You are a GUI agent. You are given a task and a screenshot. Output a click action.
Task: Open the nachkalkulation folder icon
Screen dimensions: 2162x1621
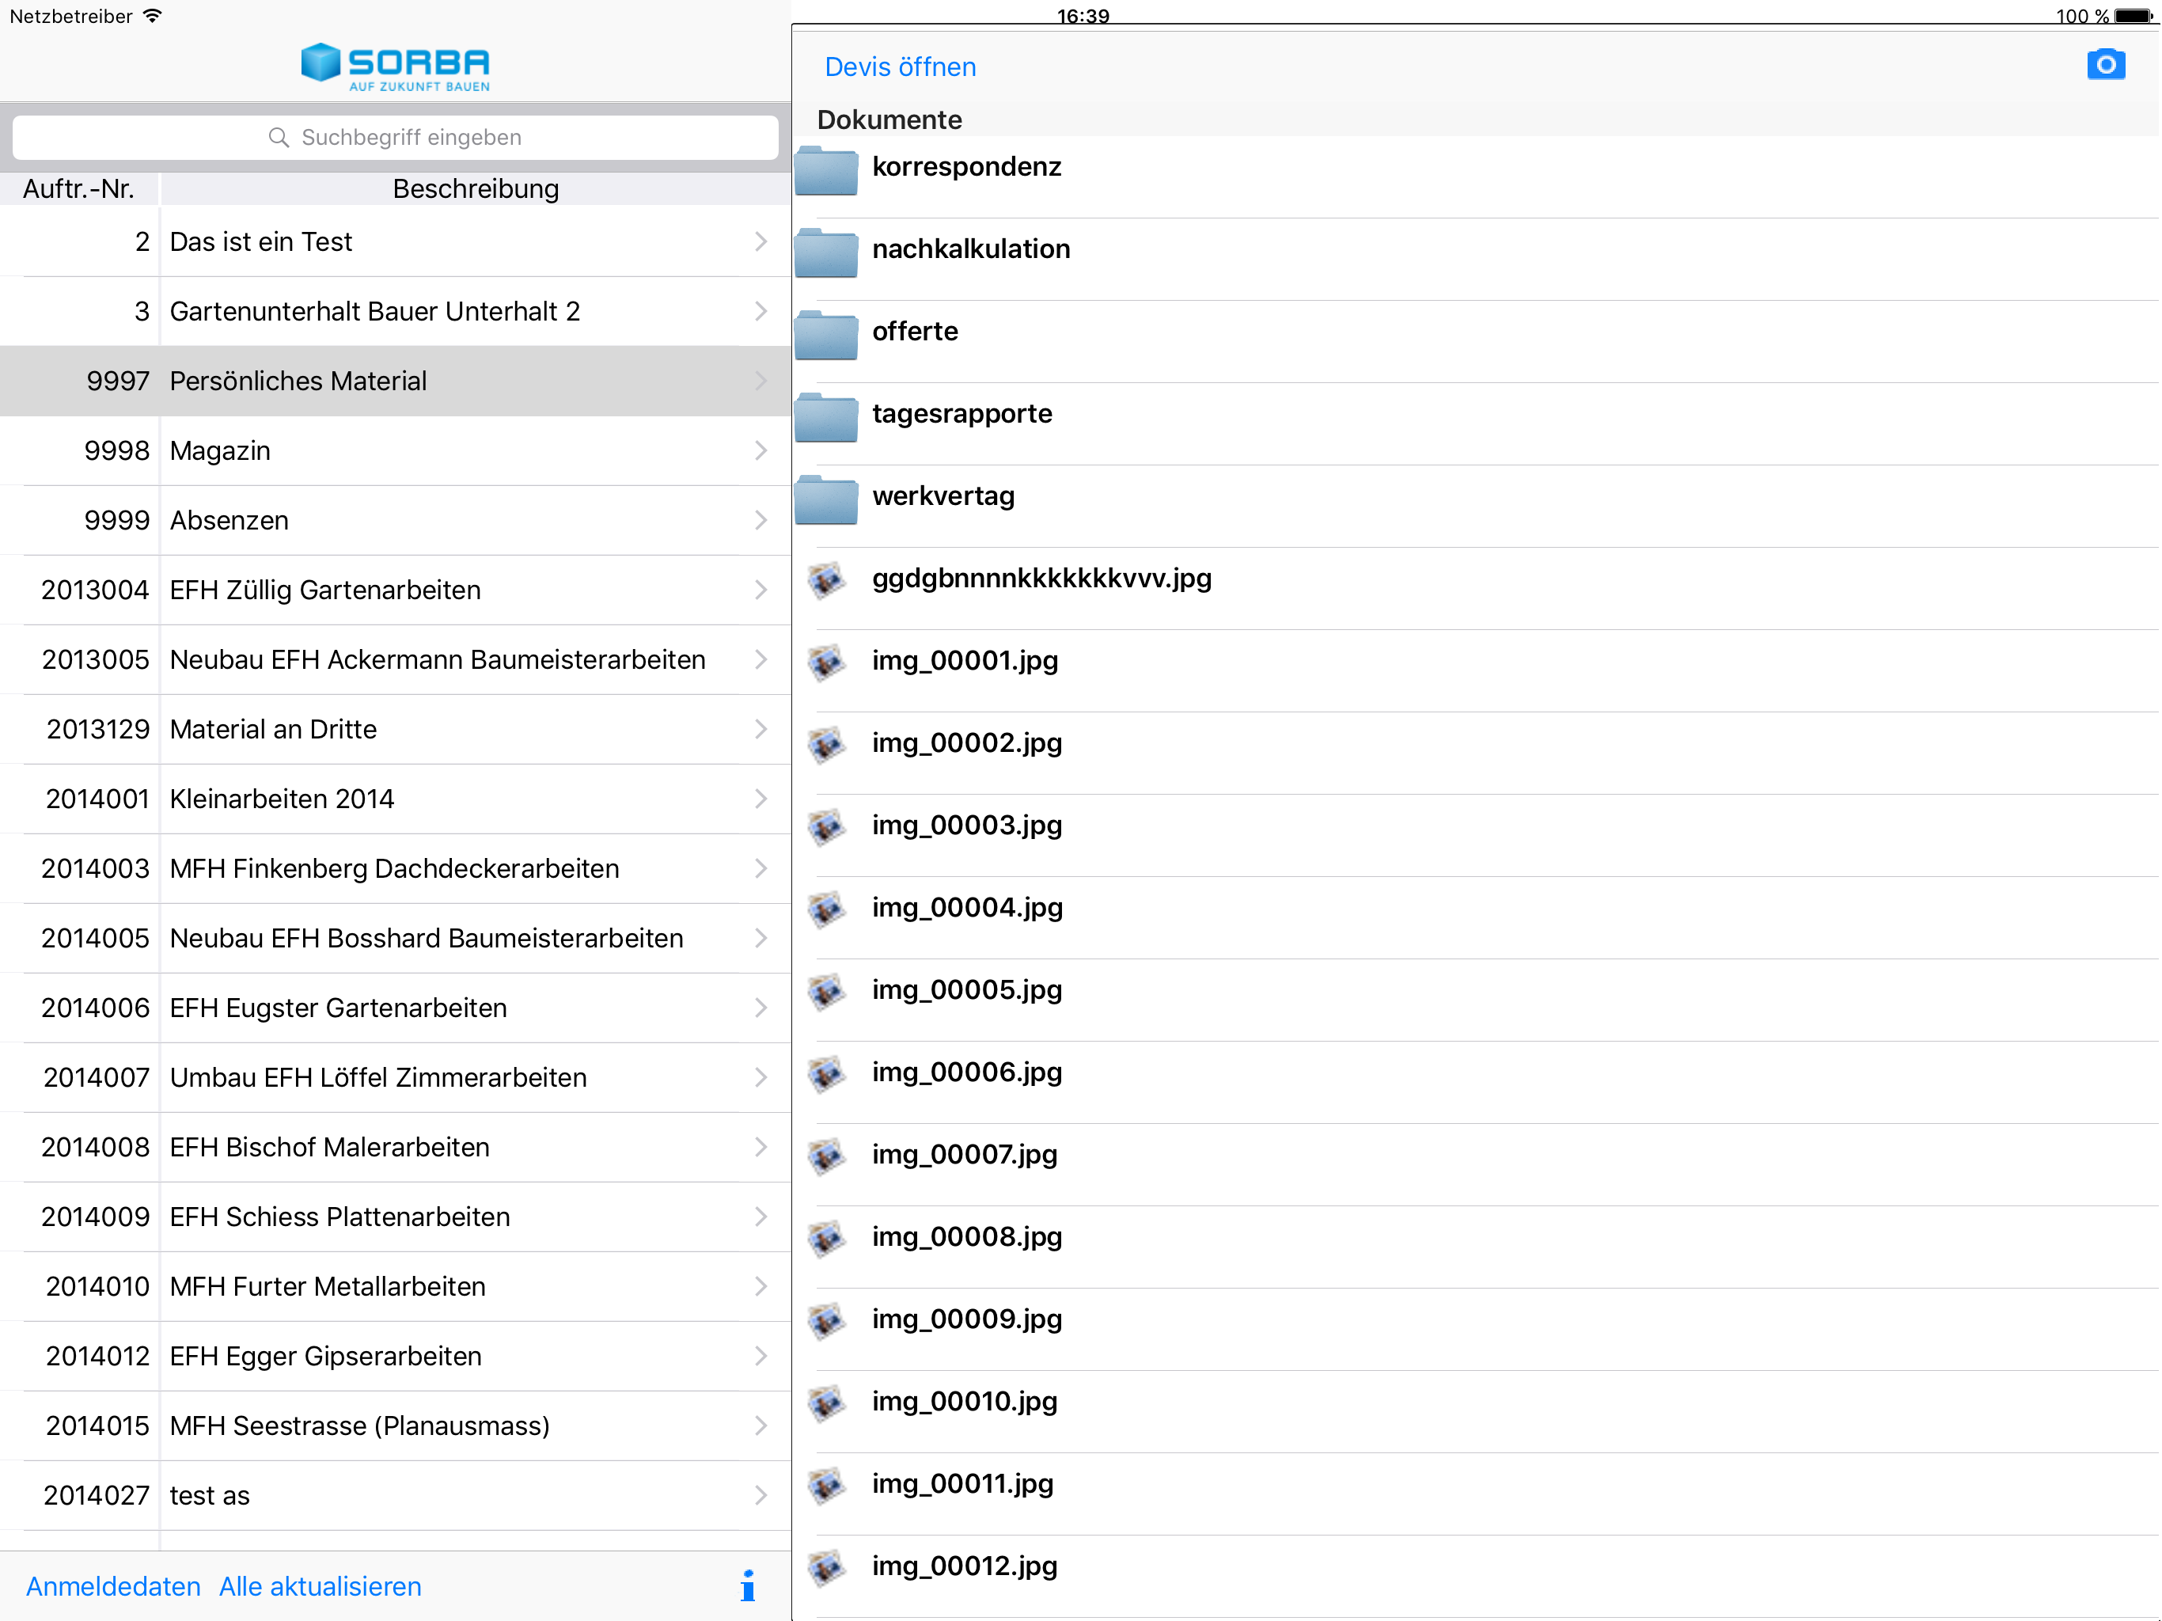tap(826, 253)
